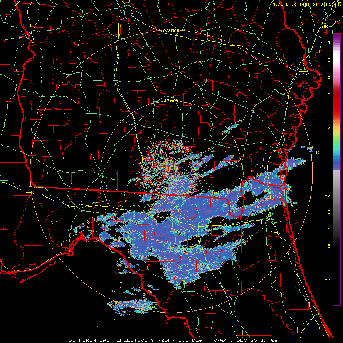
Task: Click the -5 dB scale value
Action: pos(327,246)
